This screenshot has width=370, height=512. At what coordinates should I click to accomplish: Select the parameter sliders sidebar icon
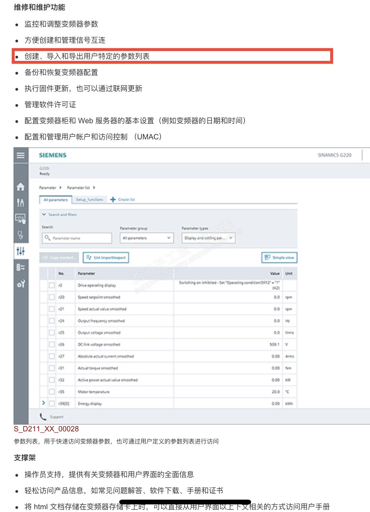tap(21, 251)
